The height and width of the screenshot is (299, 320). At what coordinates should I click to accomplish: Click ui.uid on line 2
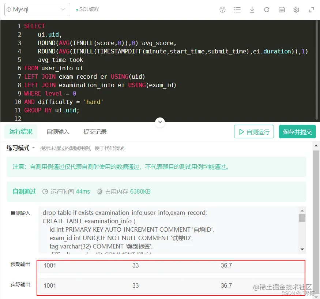point(50,35)
